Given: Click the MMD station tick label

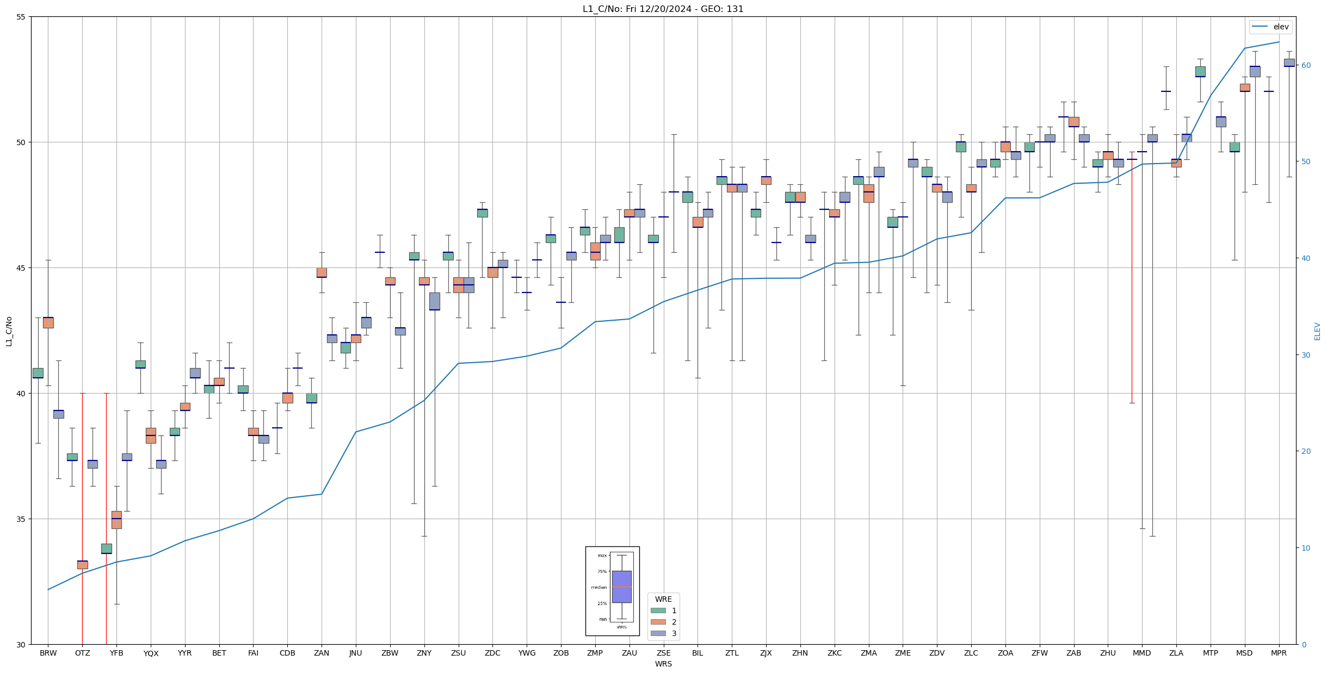Looking at the screenshot, I should pos(1141,653).
